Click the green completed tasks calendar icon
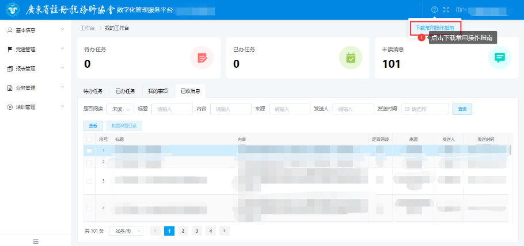 click(350, 57)
